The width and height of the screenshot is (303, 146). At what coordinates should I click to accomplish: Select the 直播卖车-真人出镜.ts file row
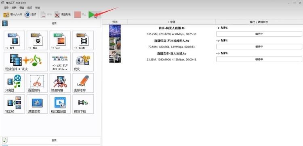click(202, 56)
